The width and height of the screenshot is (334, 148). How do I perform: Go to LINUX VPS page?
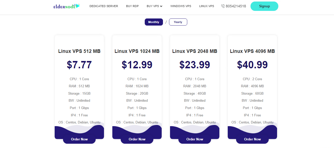[x=206, y=6]
